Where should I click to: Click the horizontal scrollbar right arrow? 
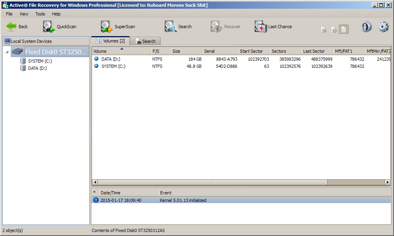click(388, 182)
